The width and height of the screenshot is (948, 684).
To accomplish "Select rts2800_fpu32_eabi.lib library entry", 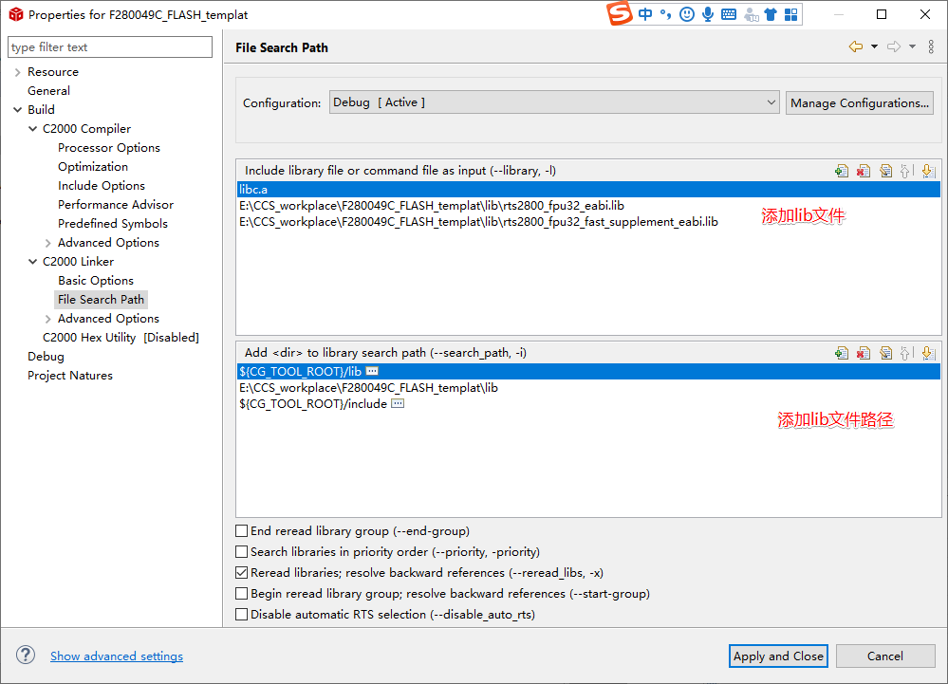I will [589, 206].
